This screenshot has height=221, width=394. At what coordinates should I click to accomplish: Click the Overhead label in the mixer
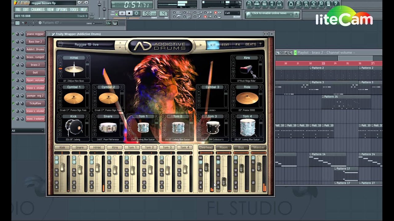[206, 148]
